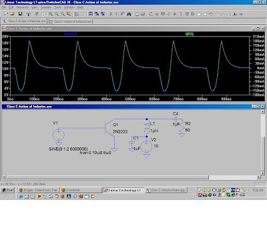This screenshot has width=267, height=250.
Task: Open the Simulate menu
Action: [46, 7]
